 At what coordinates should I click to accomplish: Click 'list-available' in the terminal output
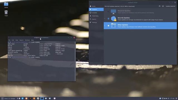click(x=29, y=56)
